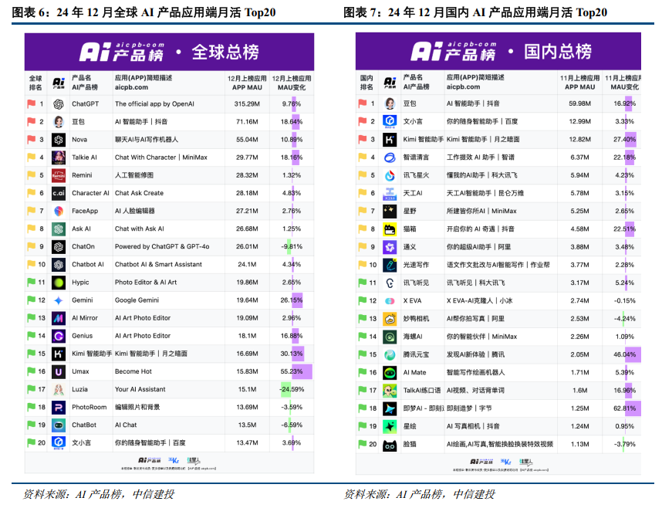Click the FaceApp icon

(59, 211)
